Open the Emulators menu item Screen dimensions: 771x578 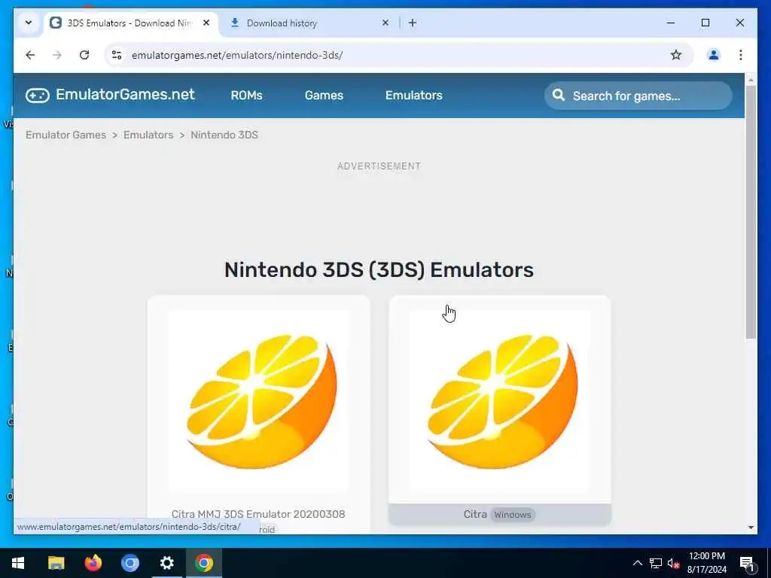[413, 96]
